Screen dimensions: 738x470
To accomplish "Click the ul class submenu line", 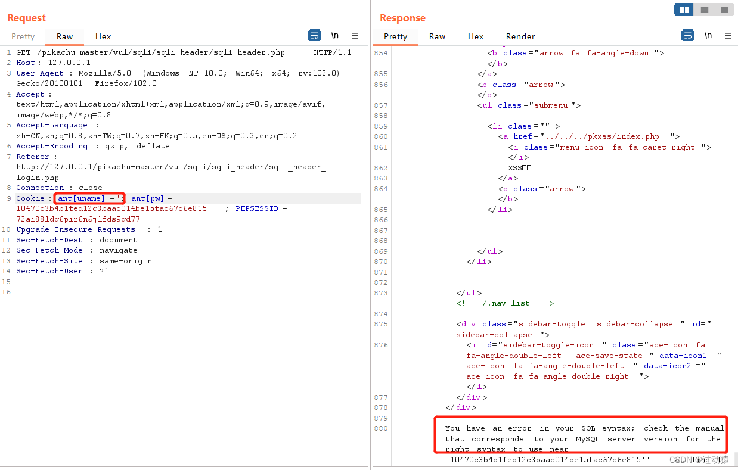I will (x=529, y=105).
